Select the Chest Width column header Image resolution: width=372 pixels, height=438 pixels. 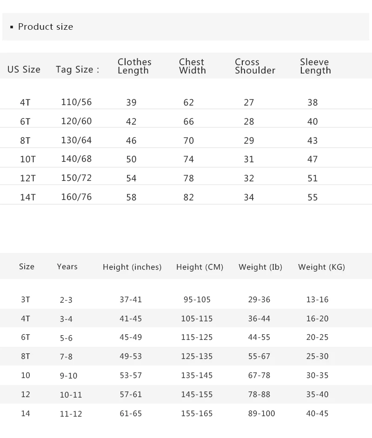tap(192, 66)
